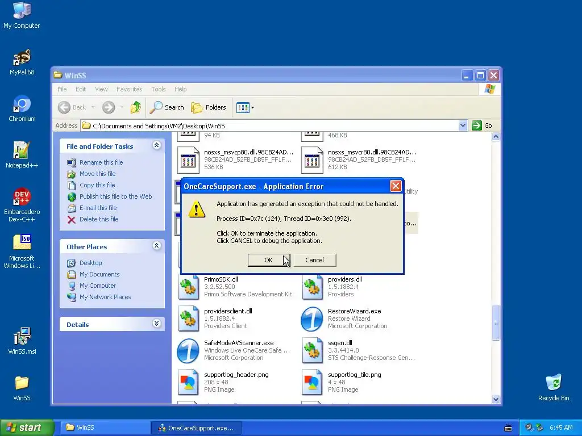The height and width of the screenshot is (436, 582).
Task: Click scroll down arrow in file list
Action: tap(496, 399)
